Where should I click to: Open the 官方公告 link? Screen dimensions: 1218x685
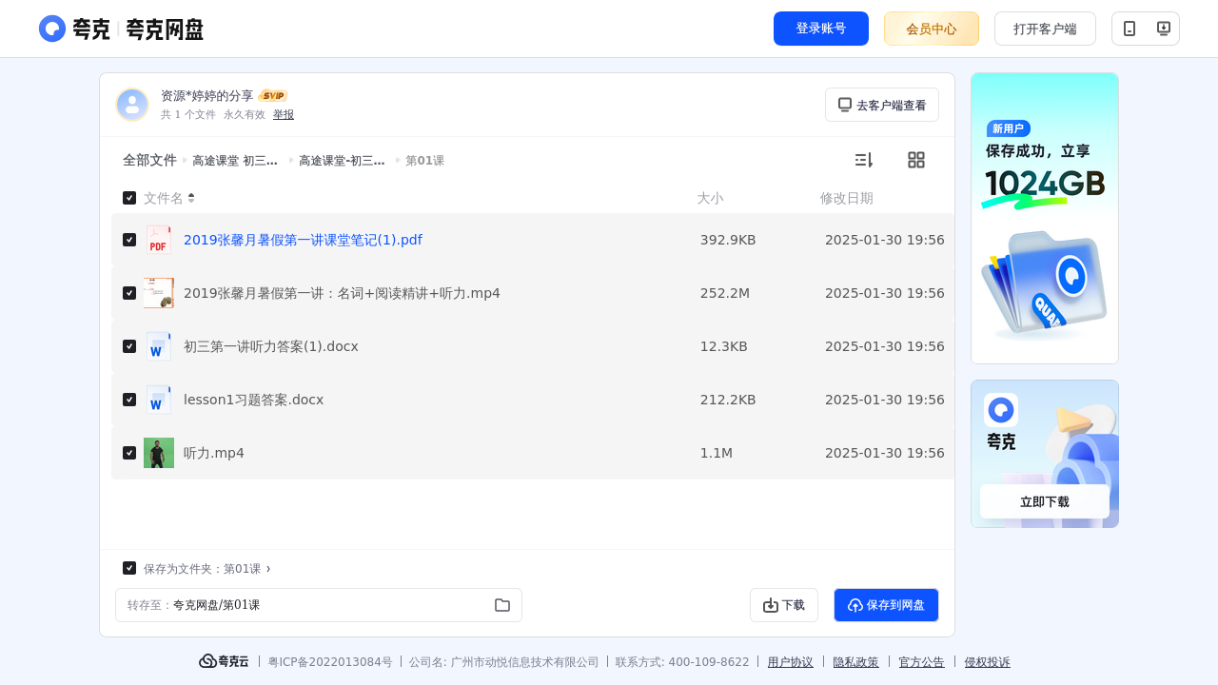922,662
